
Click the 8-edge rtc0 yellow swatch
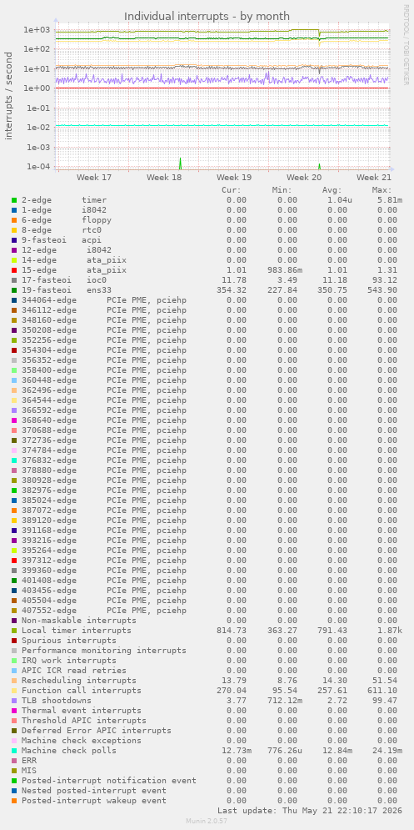coord(14,230)
